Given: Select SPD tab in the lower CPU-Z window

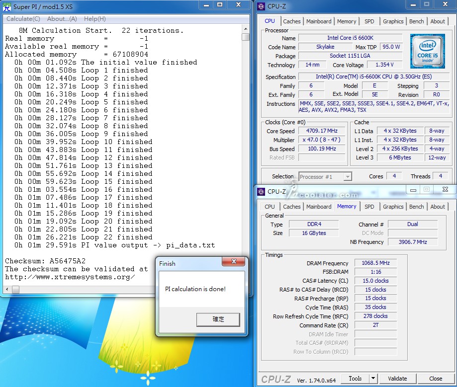Looking at the screenshot, I should (x=369, y=207).
